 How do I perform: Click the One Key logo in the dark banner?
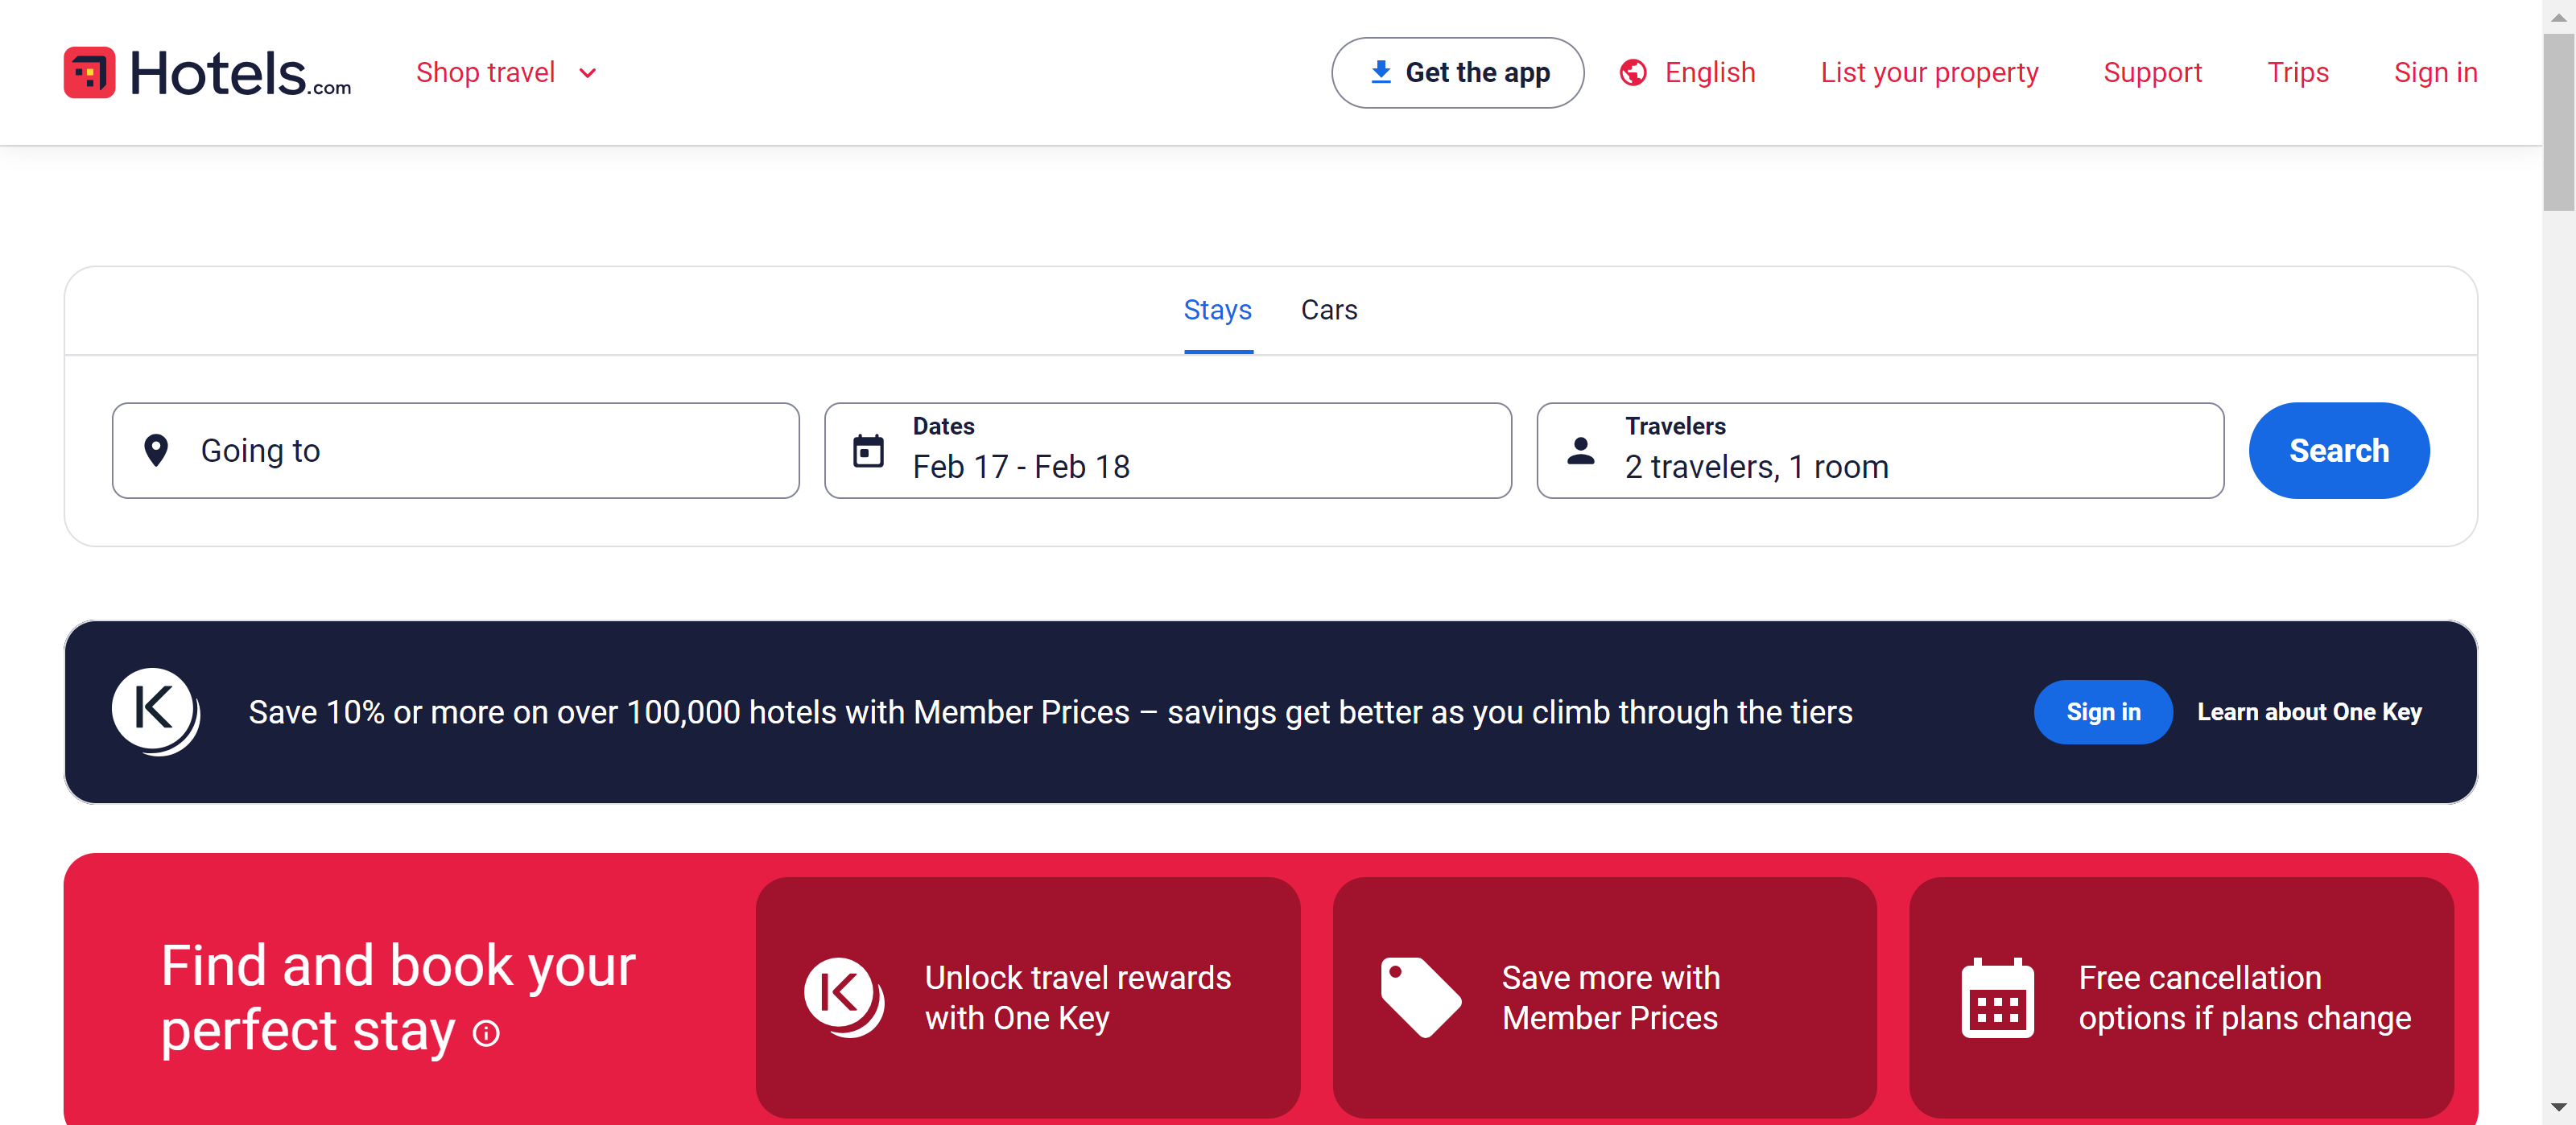(x=155, y=711)
